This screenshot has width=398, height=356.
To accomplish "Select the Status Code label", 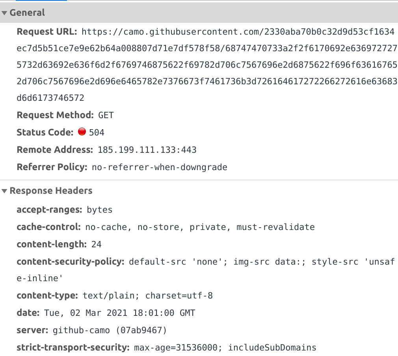I will click(45, 132).
